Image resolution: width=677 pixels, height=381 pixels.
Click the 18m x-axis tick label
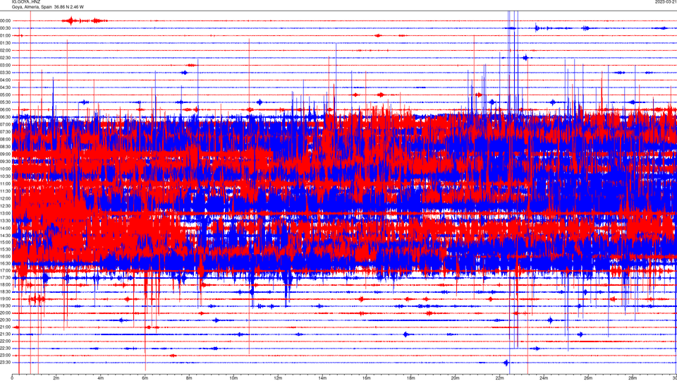tap(411, 378)
